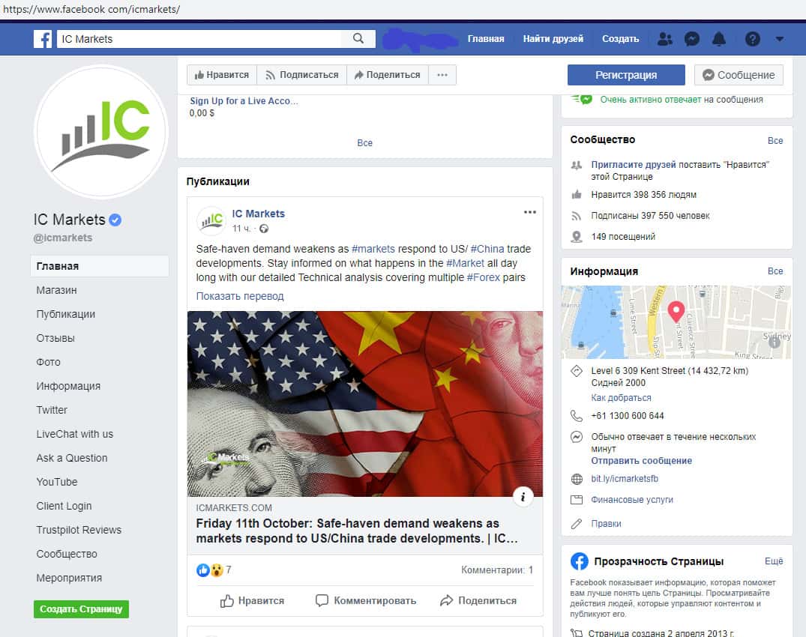Click the pencil icon beside Правки
Viewport: 806px width, 637px height.
(x=577, y=524)
